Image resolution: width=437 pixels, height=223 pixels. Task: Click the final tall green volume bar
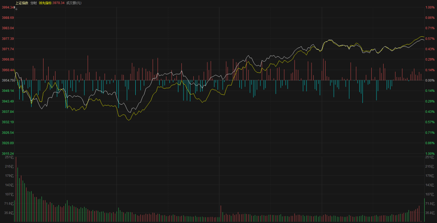[424, 210]
